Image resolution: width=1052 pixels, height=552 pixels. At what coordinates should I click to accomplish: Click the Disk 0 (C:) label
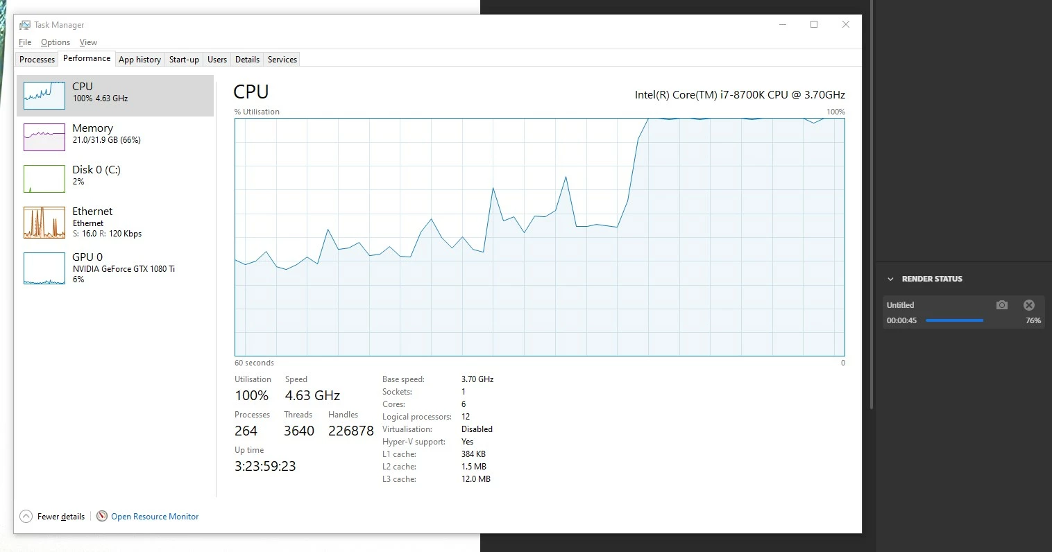[96, 170]
